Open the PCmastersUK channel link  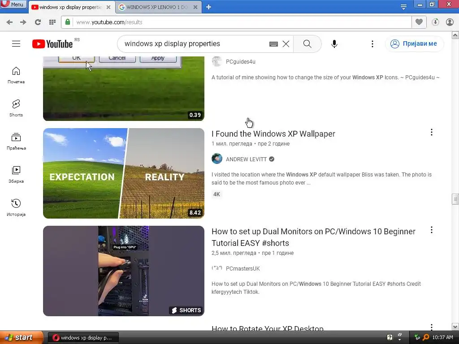[x=242, y=269]
